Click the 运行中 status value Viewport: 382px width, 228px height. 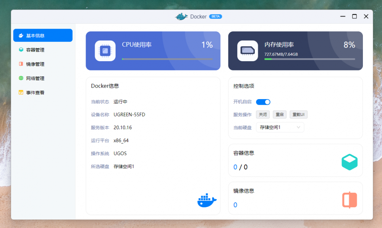pyautogui.click(x=120, y=102)
